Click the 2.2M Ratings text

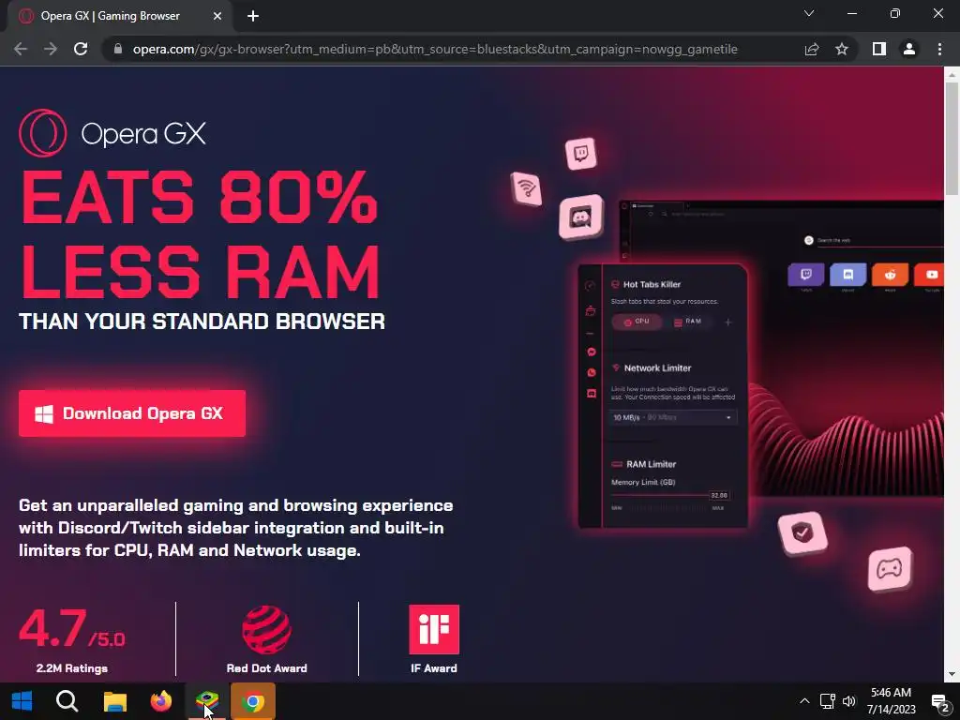coord(71,667)
